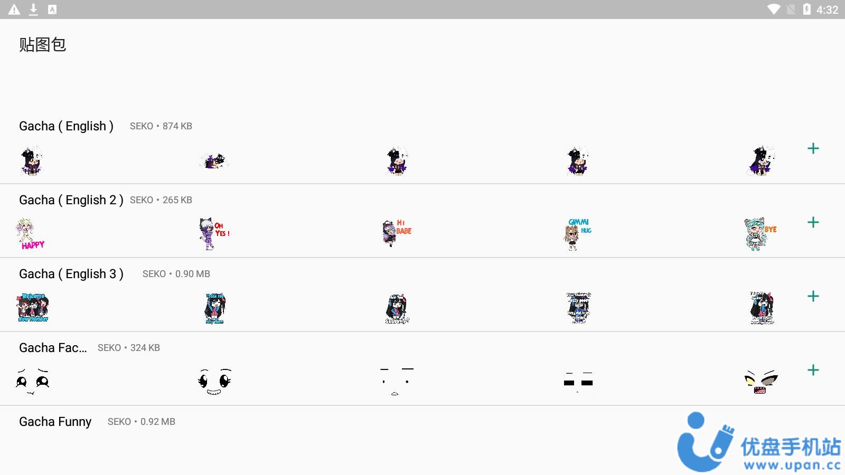Choose the BYE sticker
This screenshot has width=845, height=475.
760,234
